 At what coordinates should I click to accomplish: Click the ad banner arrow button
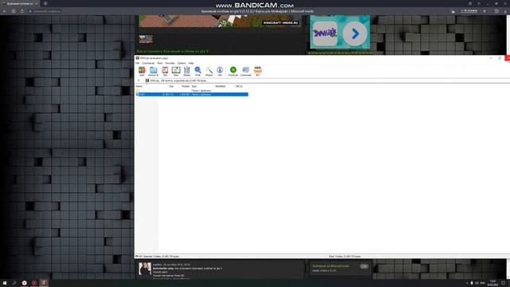tap(355, 33)
